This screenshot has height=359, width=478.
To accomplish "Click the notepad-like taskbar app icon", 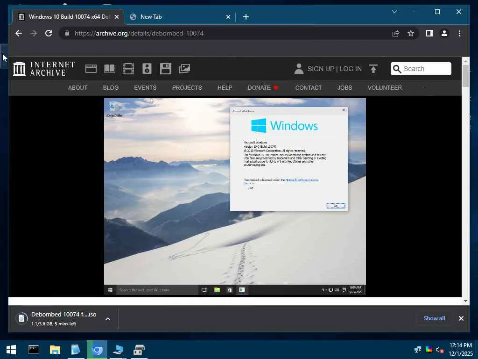I will pos(76,350).
